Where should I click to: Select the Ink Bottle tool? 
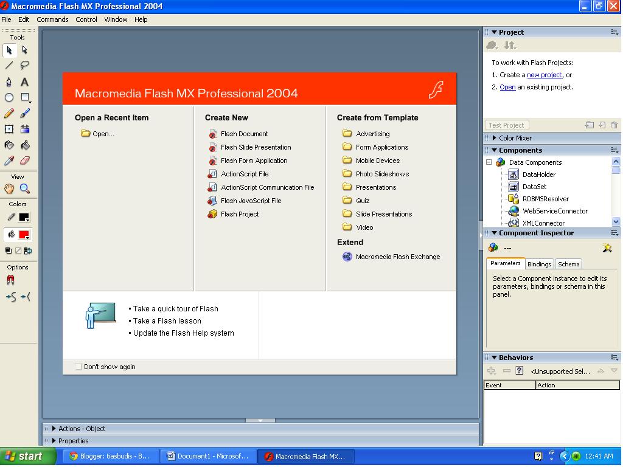pyautogui.click(x=9, y=145)
